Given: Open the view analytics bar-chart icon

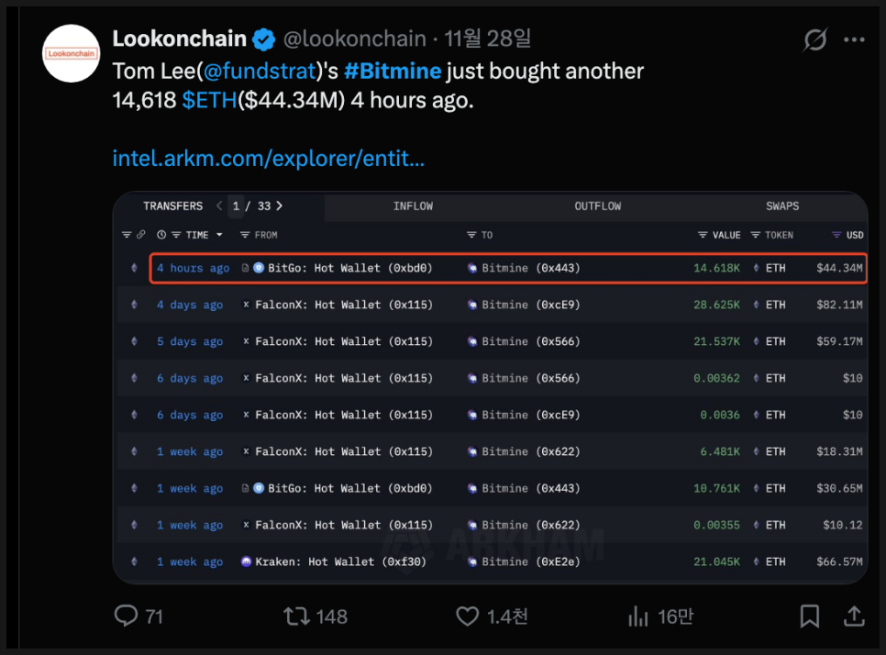Looking at the screenshot, I should click(x=638, y=616).
